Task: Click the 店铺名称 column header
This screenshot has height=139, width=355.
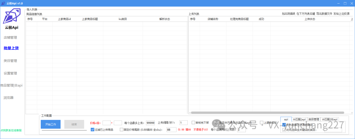Action: (213, 19)
